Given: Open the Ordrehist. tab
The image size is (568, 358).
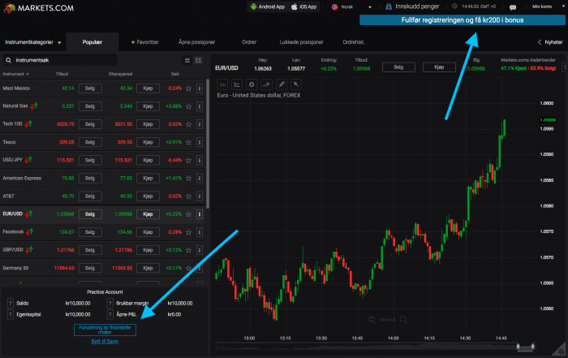Looking at the screenshot, I should point(354,42).
